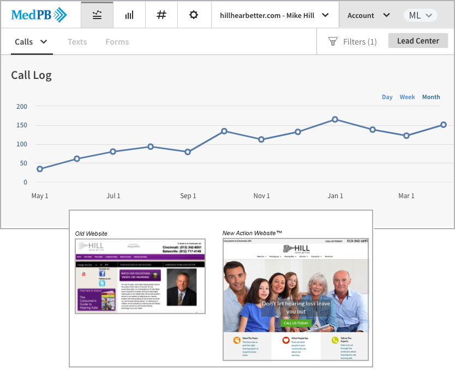This screenshot has width=455, height=374.
Task: Click the Filters funnel icon
Action: tap(333, 41)
